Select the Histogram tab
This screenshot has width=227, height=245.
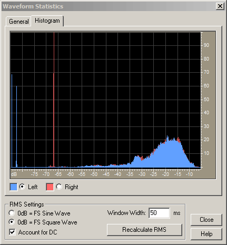tap(47, 21)
